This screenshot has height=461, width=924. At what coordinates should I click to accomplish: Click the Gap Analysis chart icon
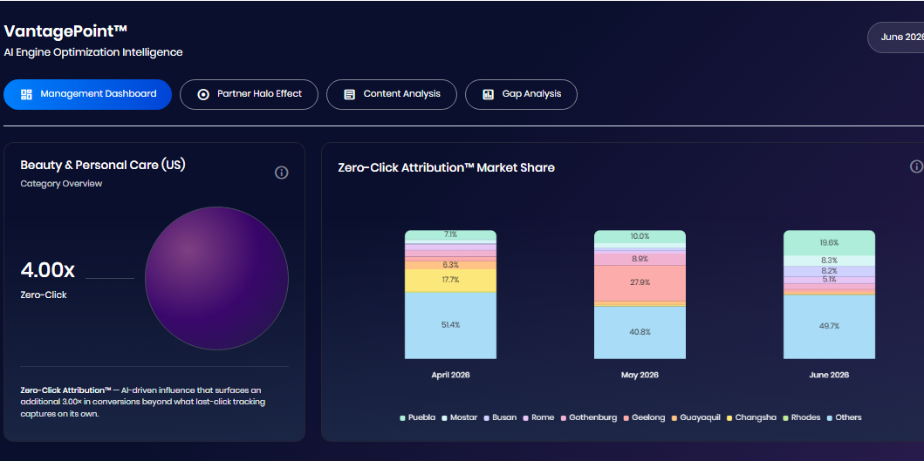coord(488,94)
